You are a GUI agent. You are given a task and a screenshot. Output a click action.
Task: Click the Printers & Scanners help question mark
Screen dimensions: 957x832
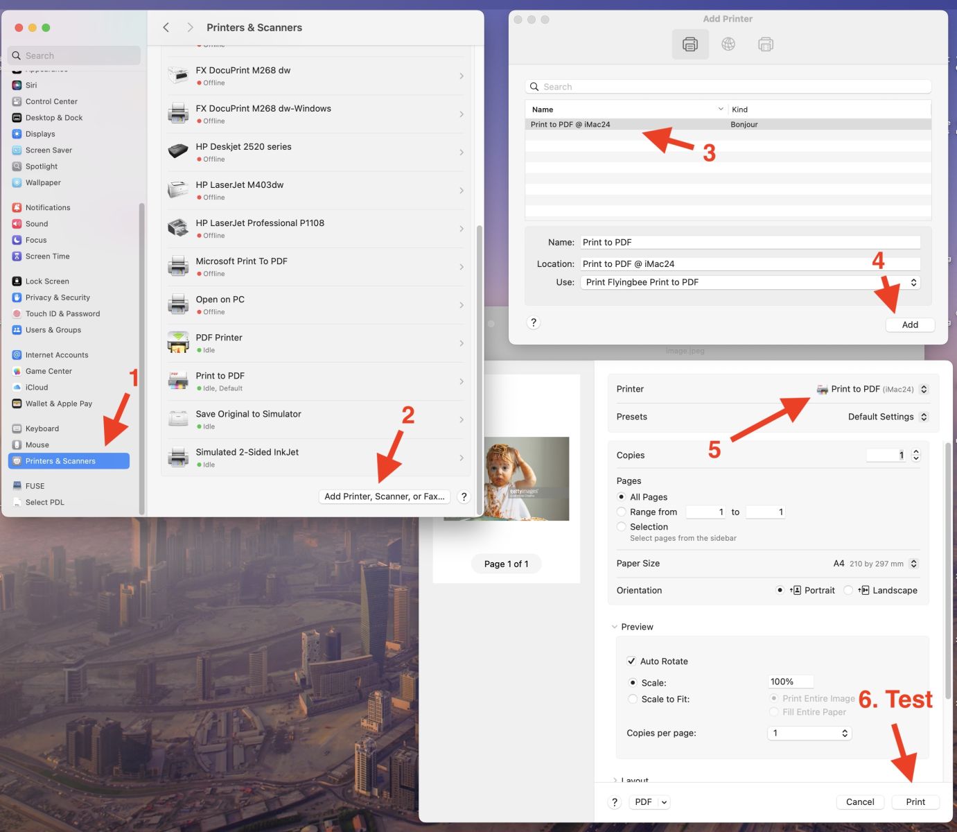click(464, 496)
